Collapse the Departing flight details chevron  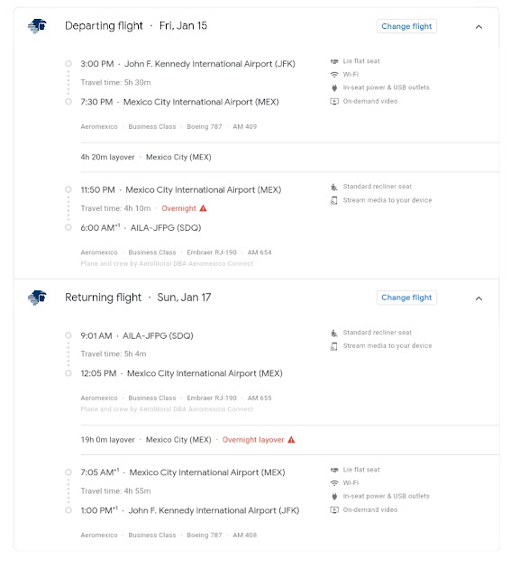478,27
